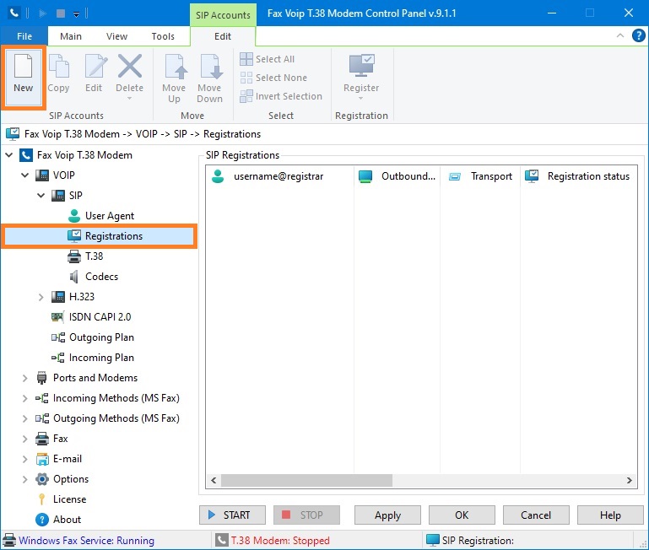Open help via the question mark icon
This screenshot has height=550, width=649.
[638, 35]
